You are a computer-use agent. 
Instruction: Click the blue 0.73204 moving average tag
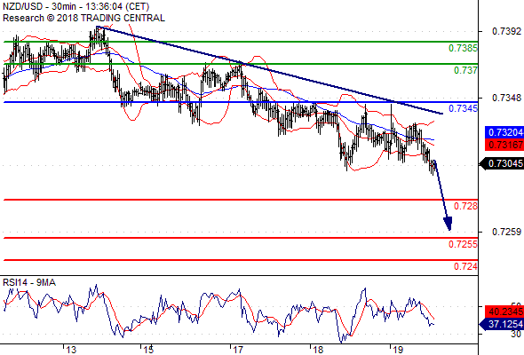(x=504, y=132)
